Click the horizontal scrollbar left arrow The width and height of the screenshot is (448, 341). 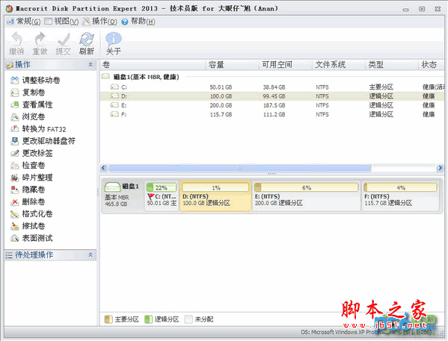pos(104,168)
